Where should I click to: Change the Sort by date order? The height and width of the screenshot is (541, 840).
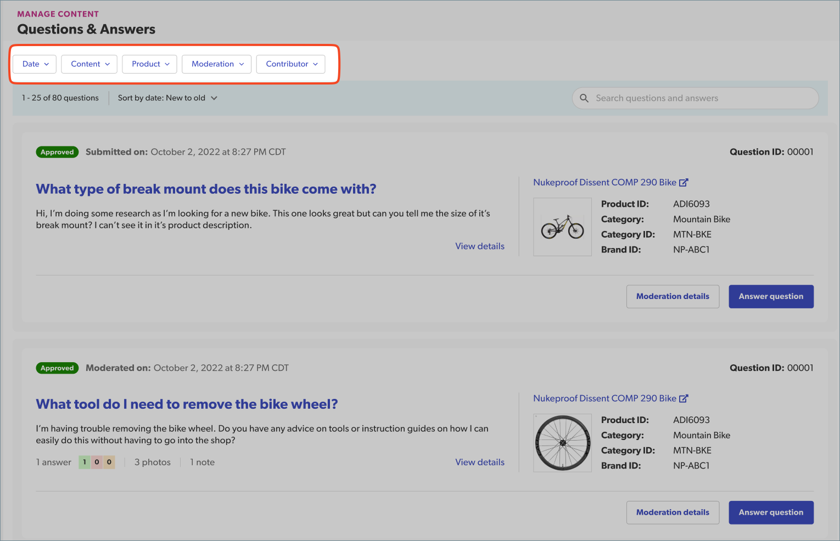click(167, 98)
